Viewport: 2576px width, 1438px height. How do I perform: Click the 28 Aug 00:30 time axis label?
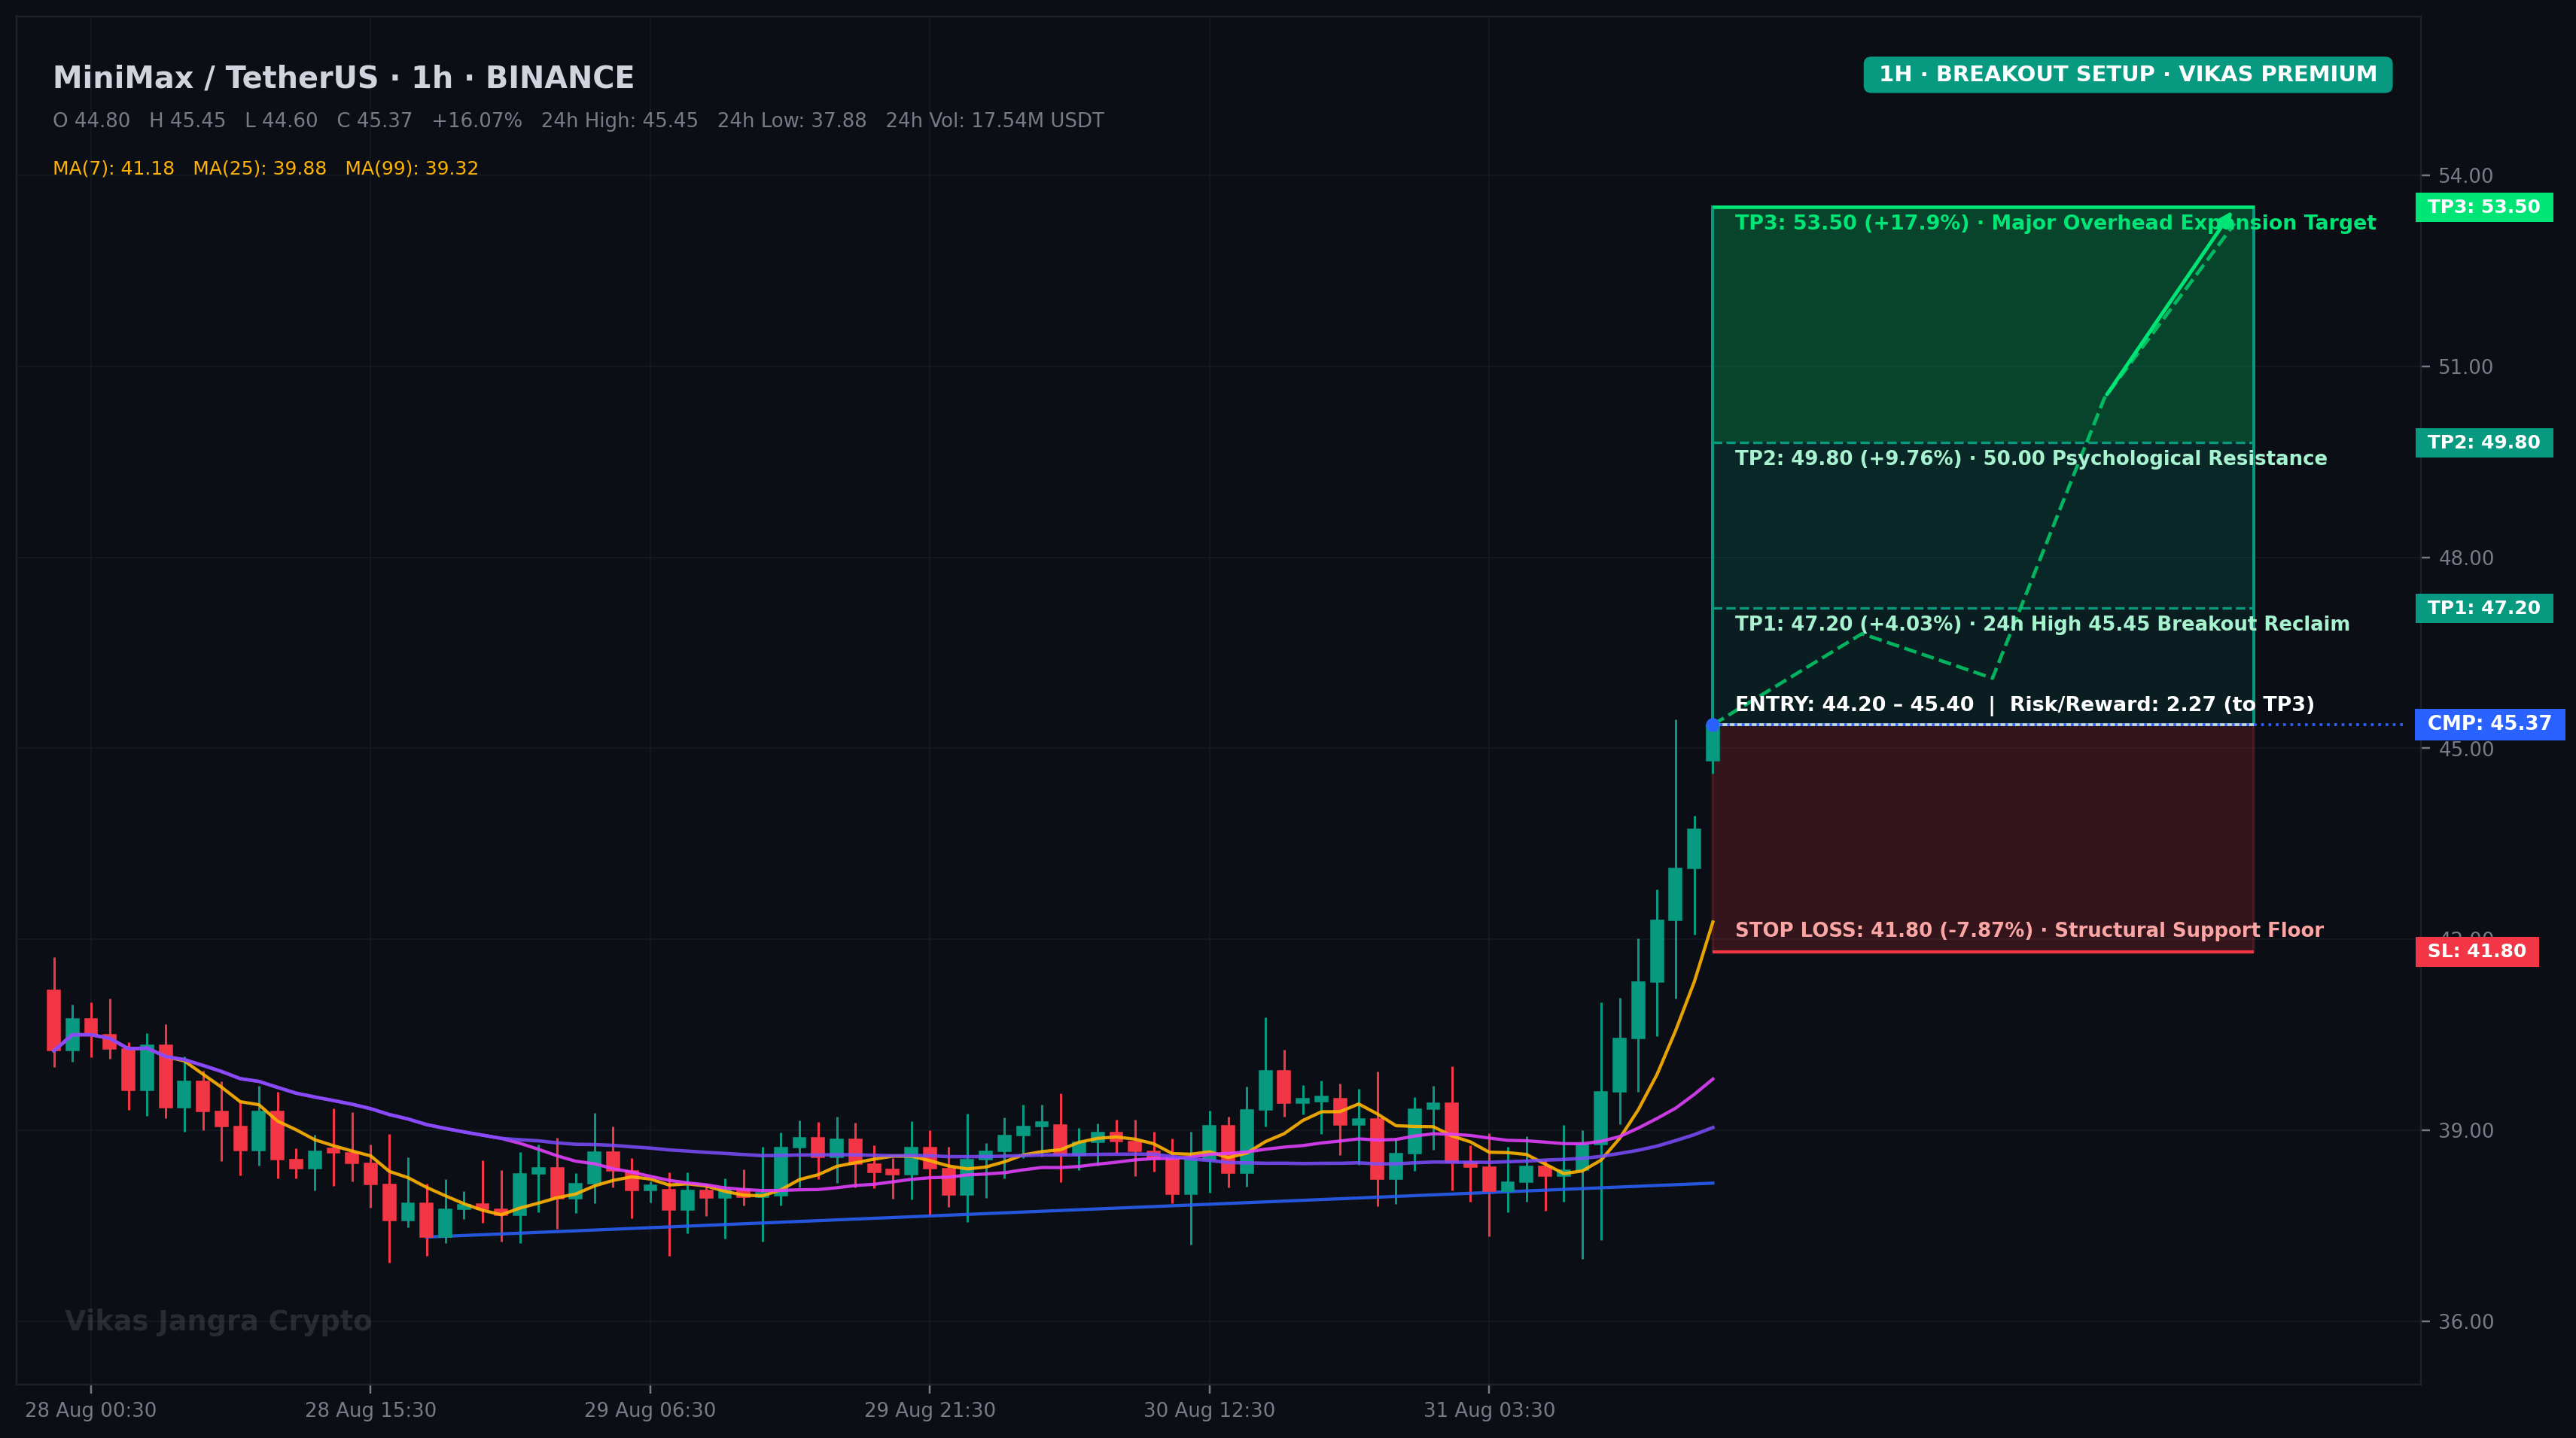[91, 1410]
